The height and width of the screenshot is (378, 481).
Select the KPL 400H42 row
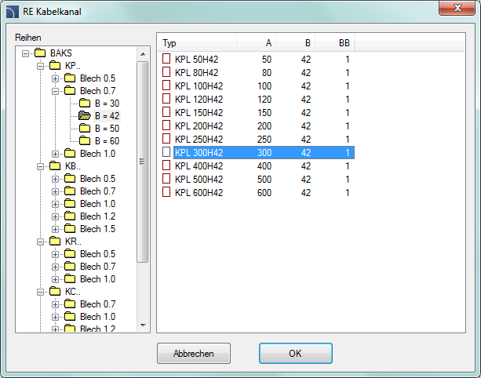199,165
